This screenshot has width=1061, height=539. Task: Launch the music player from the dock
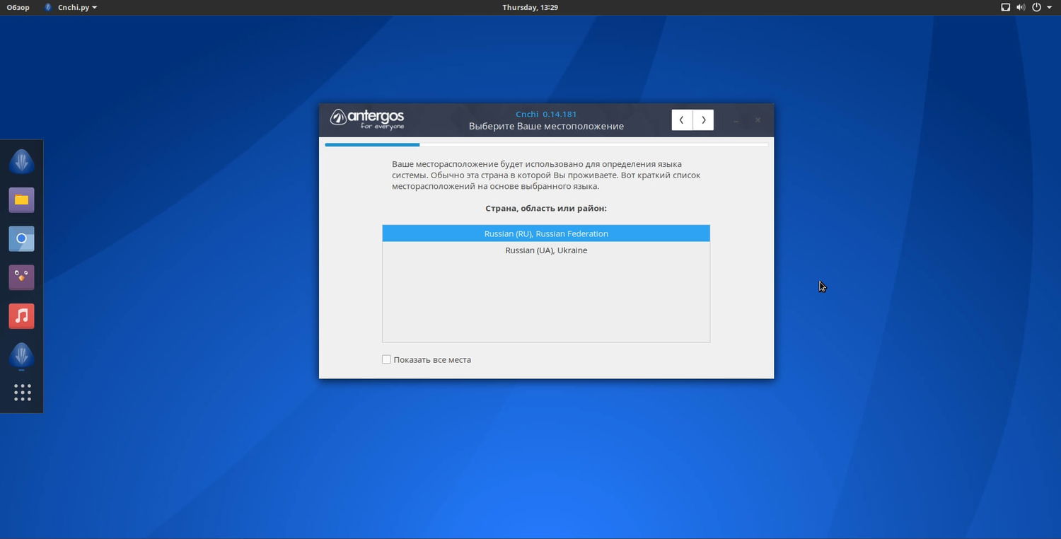[x=21, y=315]
